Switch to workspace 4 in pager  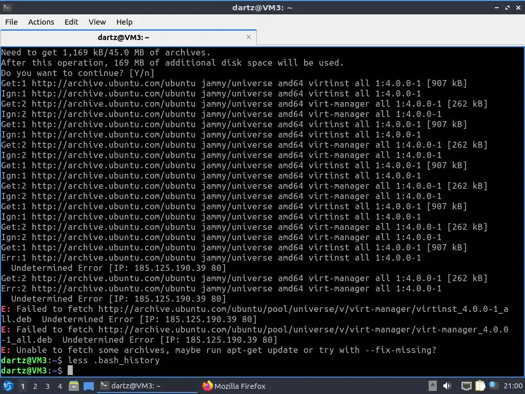click(60, 386)
